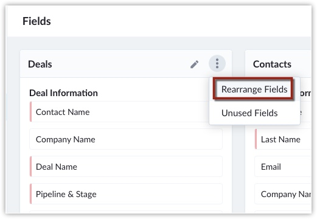
Task: Click the Fields page heading
Action: coord(37,21)
